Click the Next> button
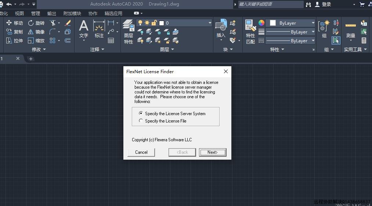This screenshot has width=372, height=206. coord(213,152)
